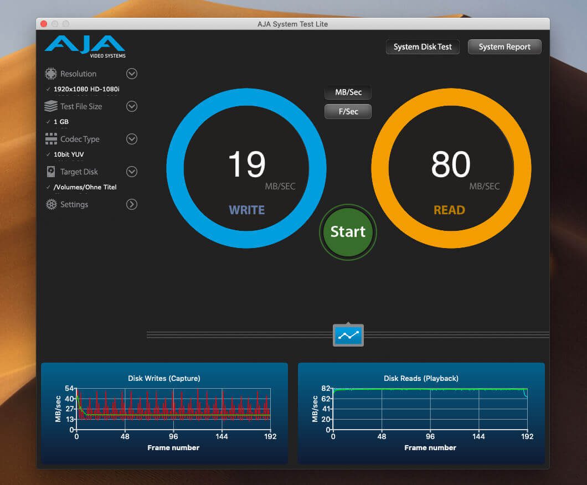Expand the Test File Size dropdown arrow
Image resolution: width=587 pixels, height=485 pixels.
pos(132,106)
